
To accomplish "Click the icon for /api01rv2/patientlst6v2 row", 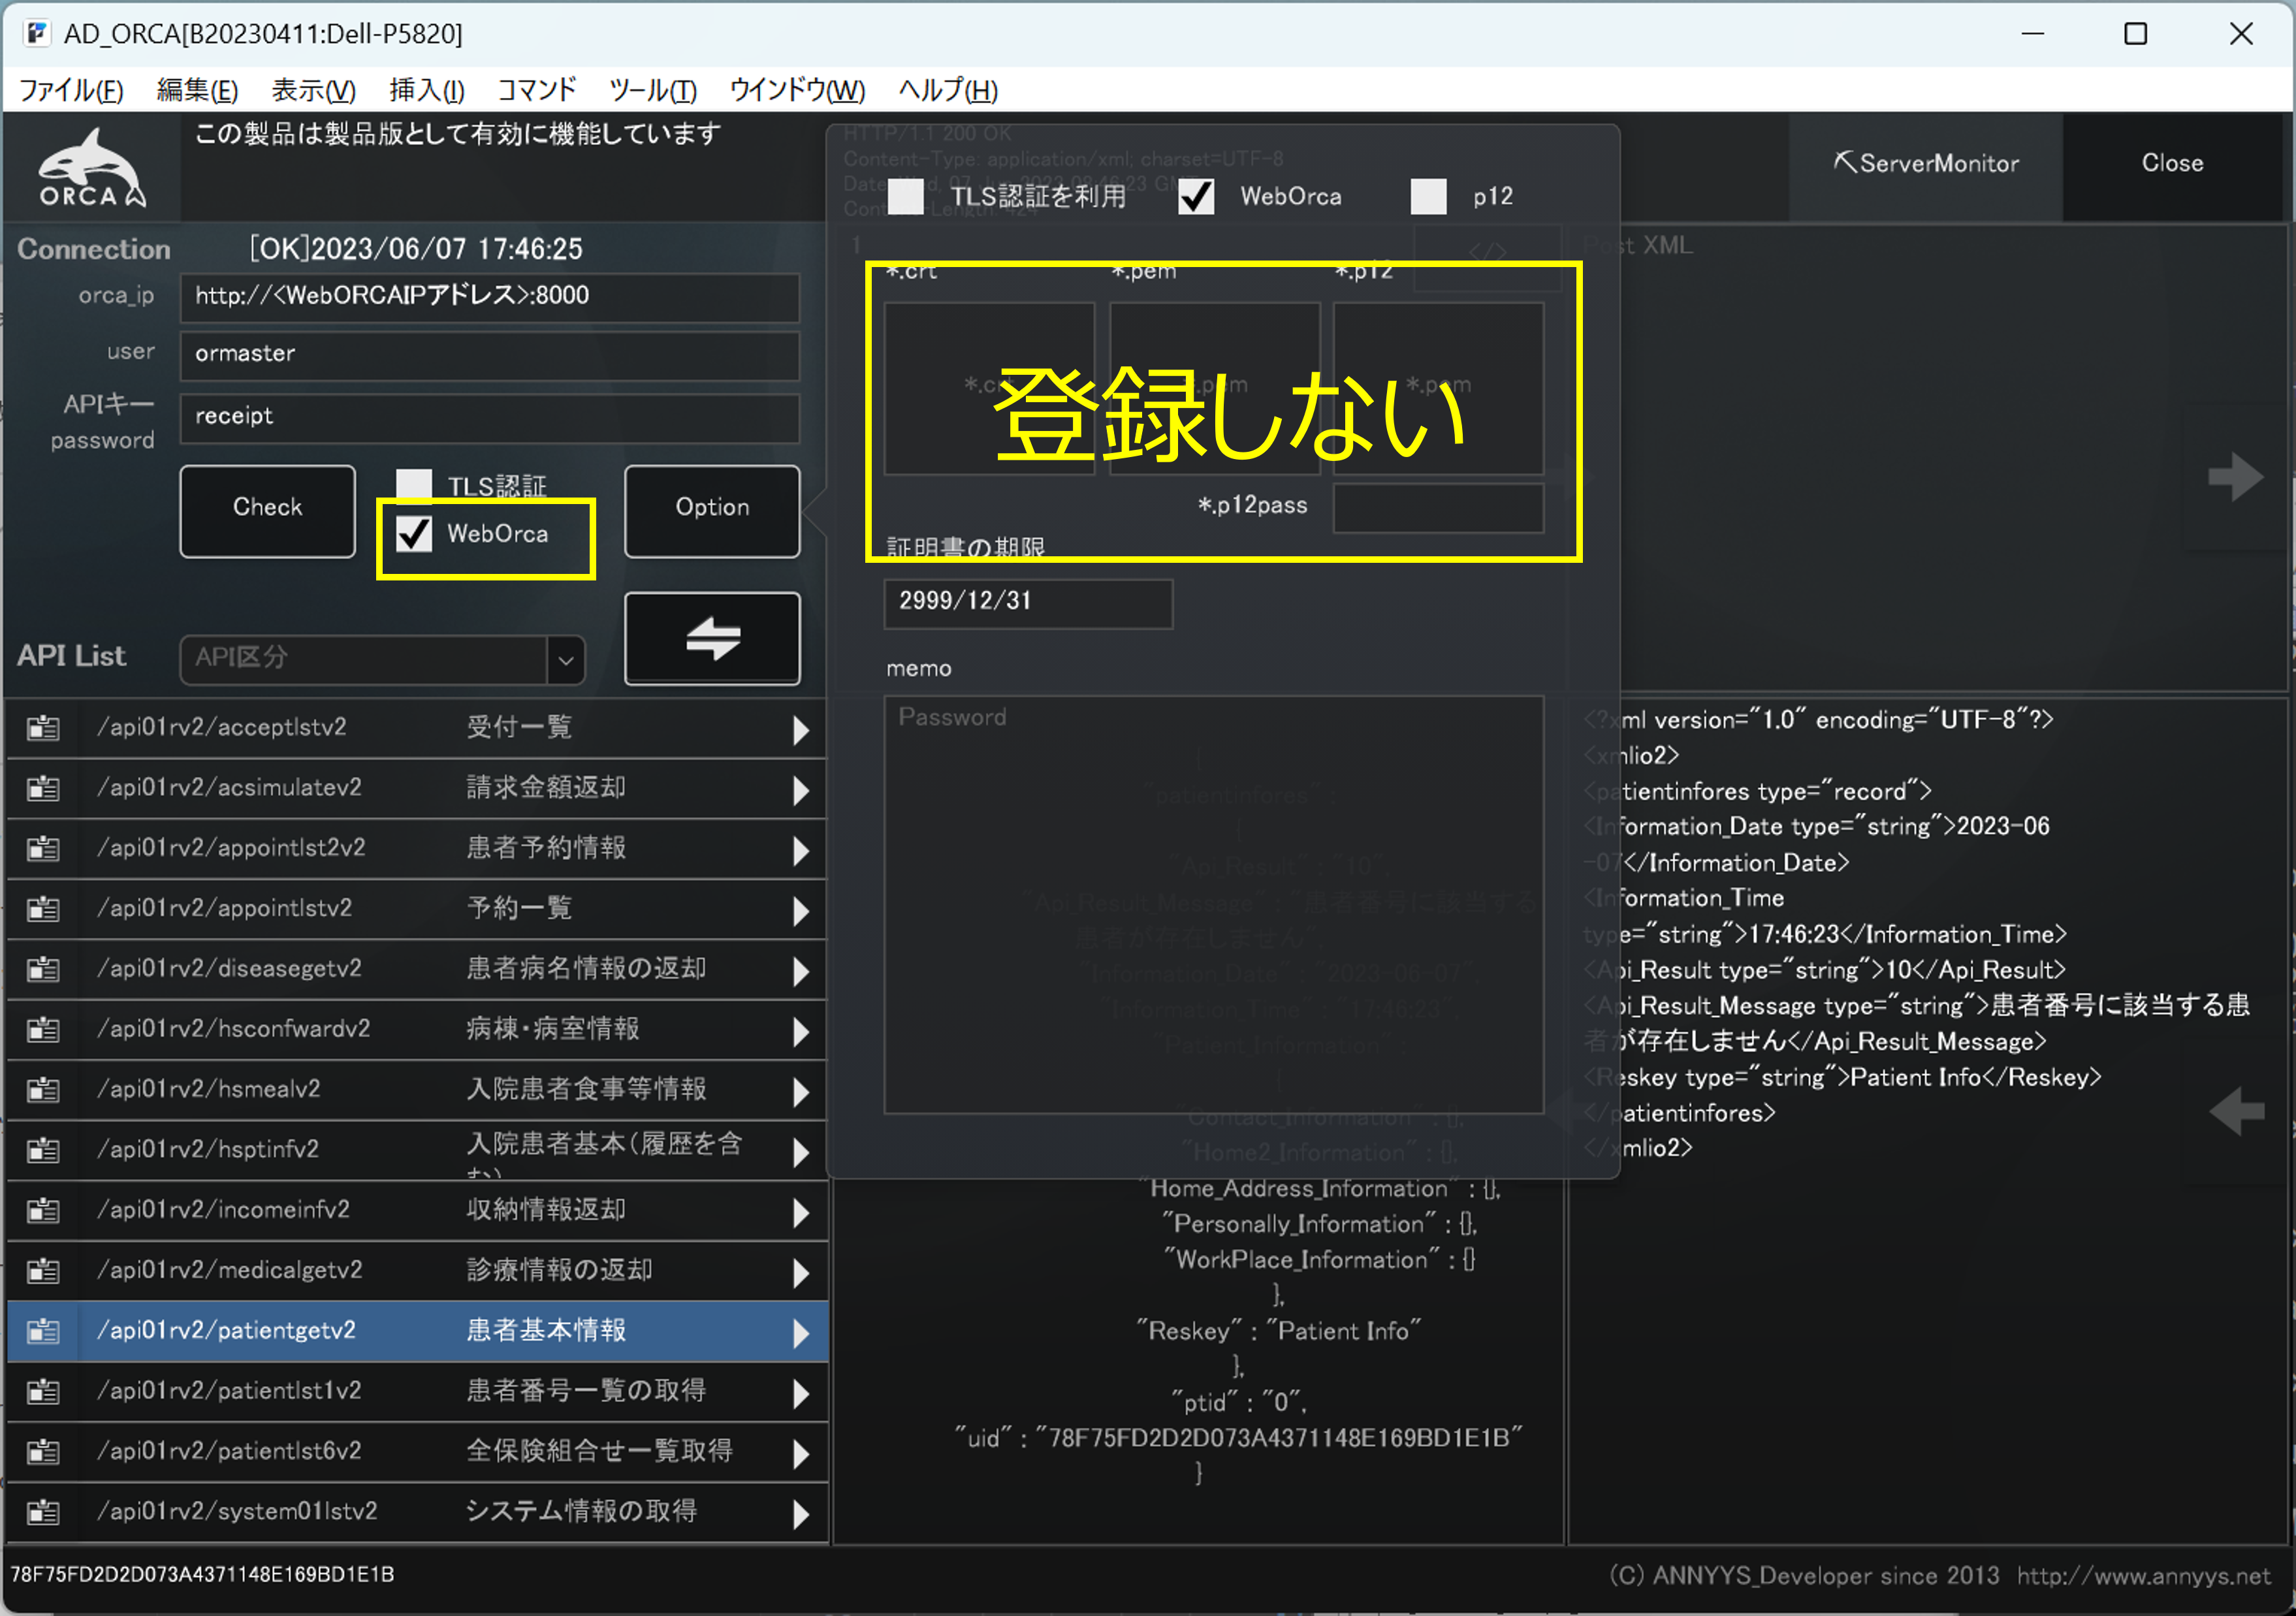I will pyautogui.click(x=43, y=1452).
